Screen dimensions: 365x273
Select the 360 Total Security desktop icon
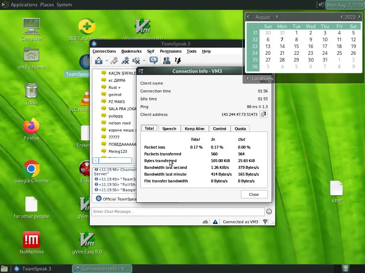(x=87, y=30)
